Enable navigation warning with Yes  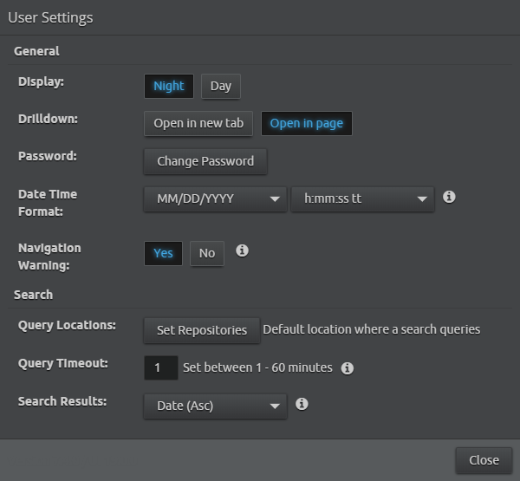163,253
